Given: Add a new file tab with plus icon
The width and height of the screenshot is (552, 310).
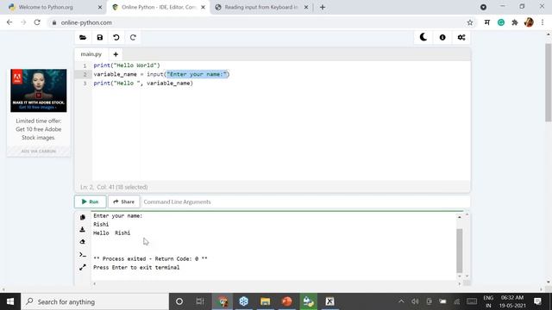Looking at the screenshot, I should coord(116,54).
